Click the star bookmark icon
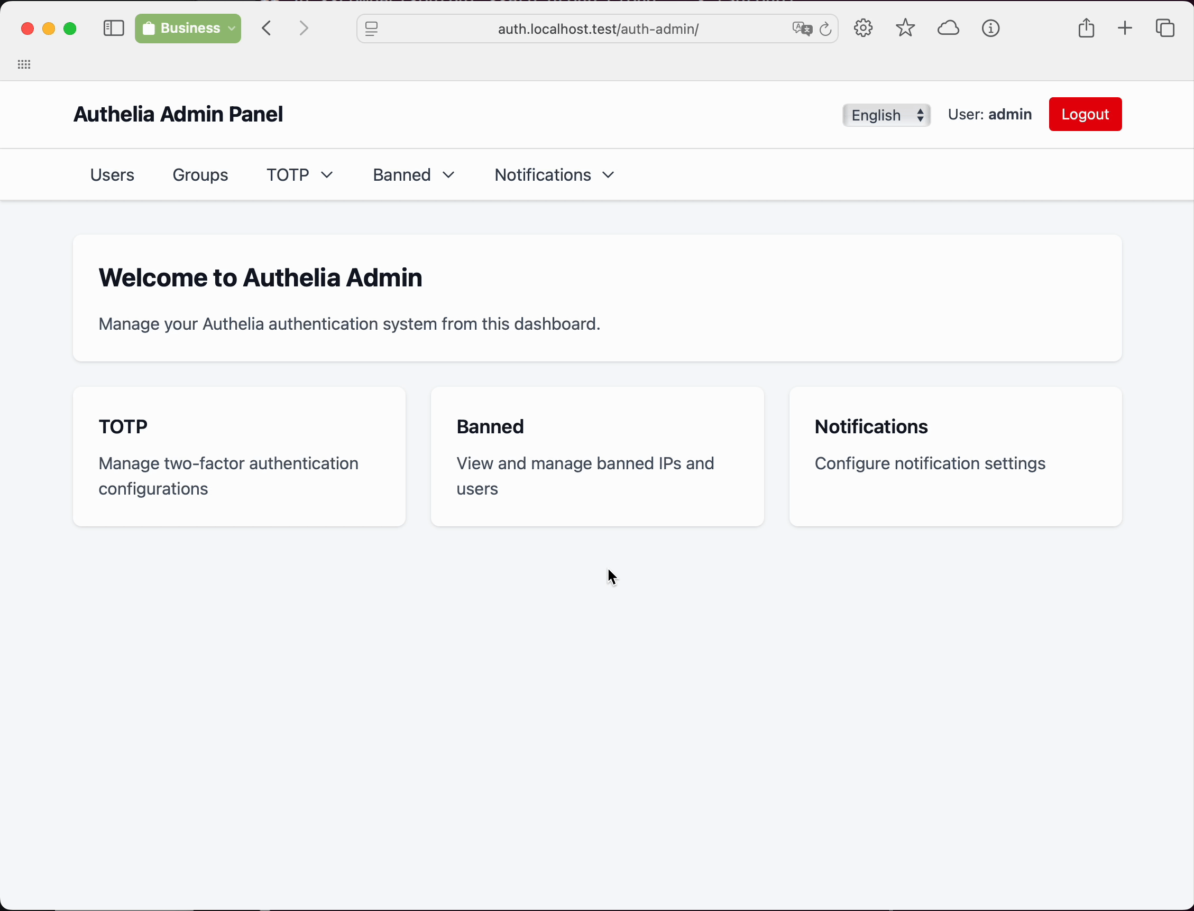 (905, 28)
